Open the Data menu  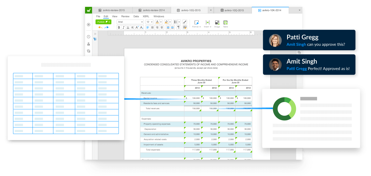136,16
